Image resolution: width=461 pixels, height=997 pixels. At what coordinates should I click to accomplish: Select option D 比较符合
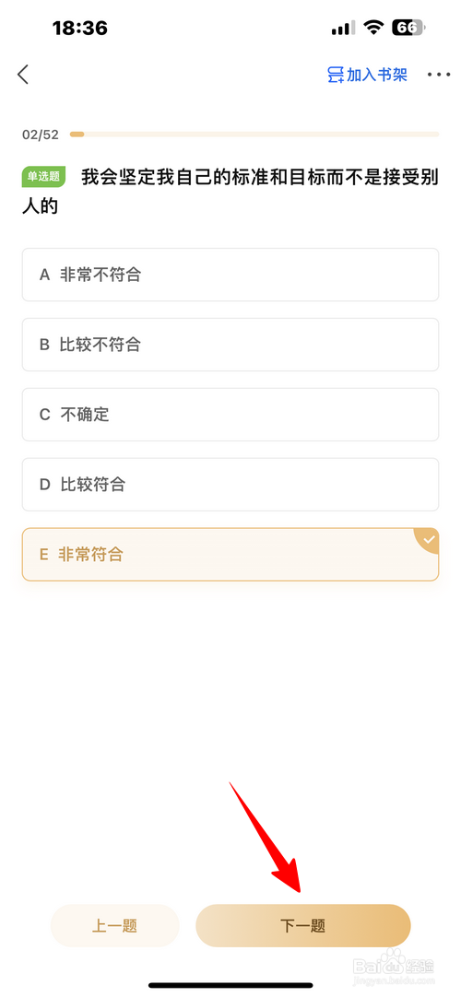(230, 485)
